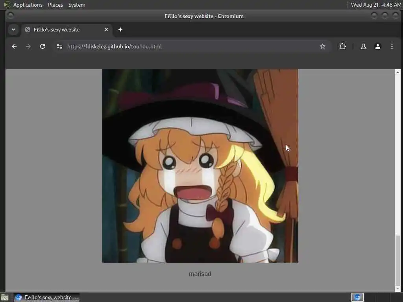Click the Applications logo icon in top panel
Screen dimensions: 403x302
(7, 5)
